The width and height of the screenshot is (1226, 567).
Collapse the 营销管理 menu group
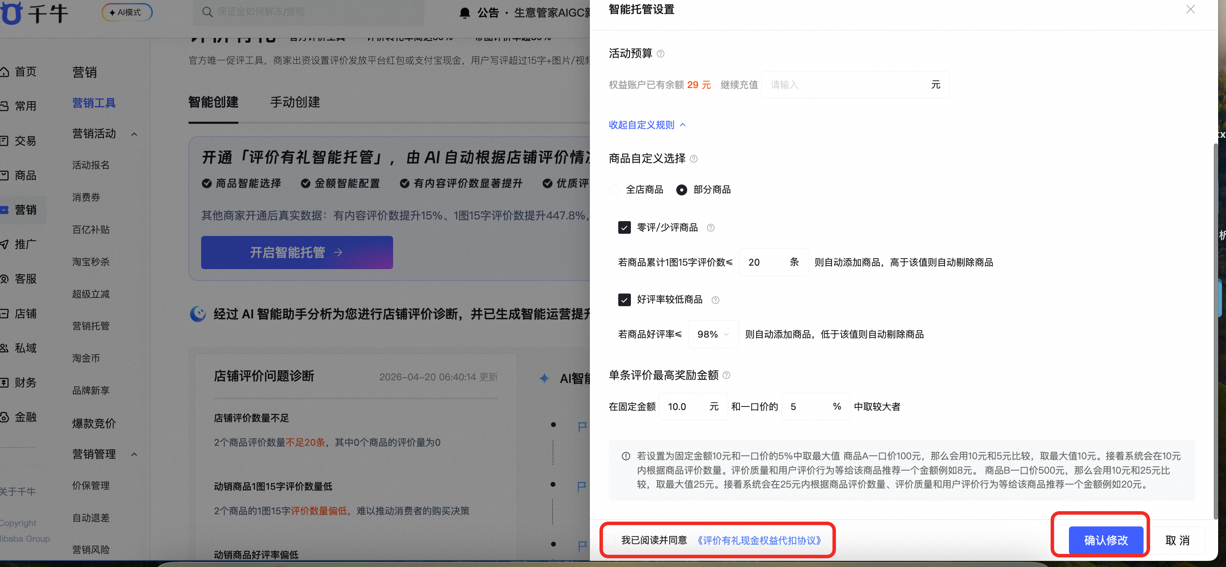134,454
